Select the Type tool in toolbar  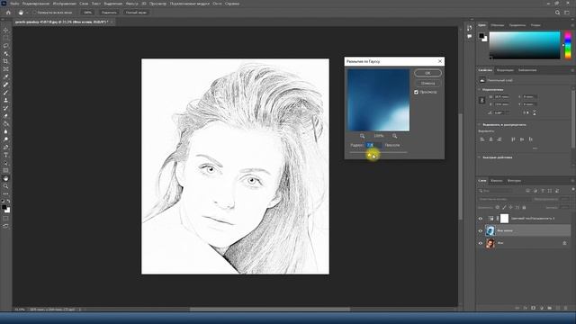[x=5, y=155]
